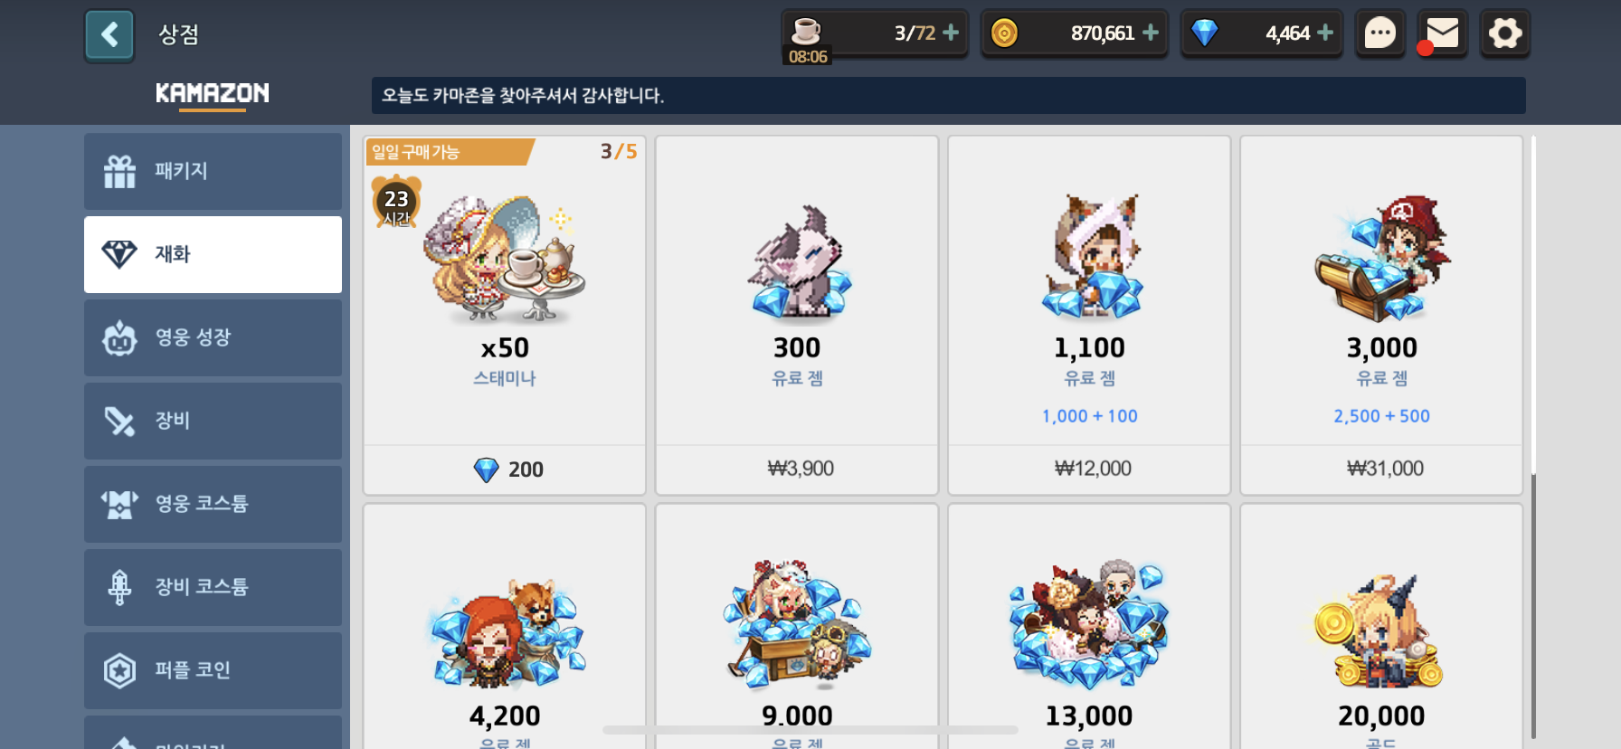Purchase 3,000 유료 젬 for ₩31,000
1621x749 pixels.
tap(1381, 316)
